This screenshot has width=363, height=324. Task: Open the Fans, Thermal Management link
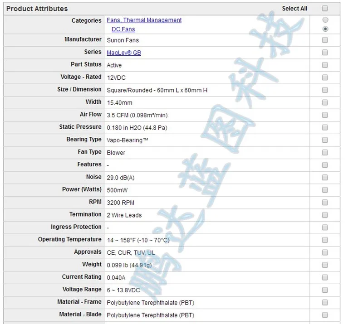[x=144, y=20]
